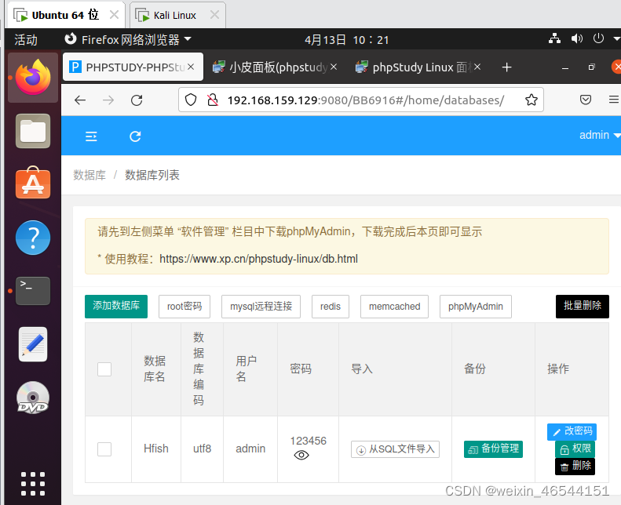Check the Hfish database row checkbox
This screenshot has width=621, height=505.
[104, 449]
